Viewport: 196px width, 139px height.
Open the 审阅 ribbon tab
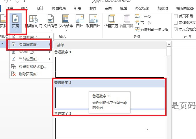(108, 8)
